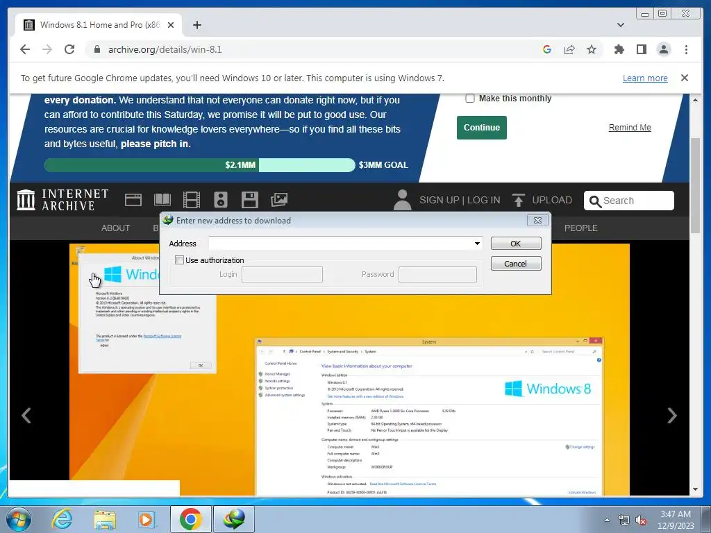The image size is (711, 533).
Task: Click the Google icon in address bar
Action: (547, 49)
